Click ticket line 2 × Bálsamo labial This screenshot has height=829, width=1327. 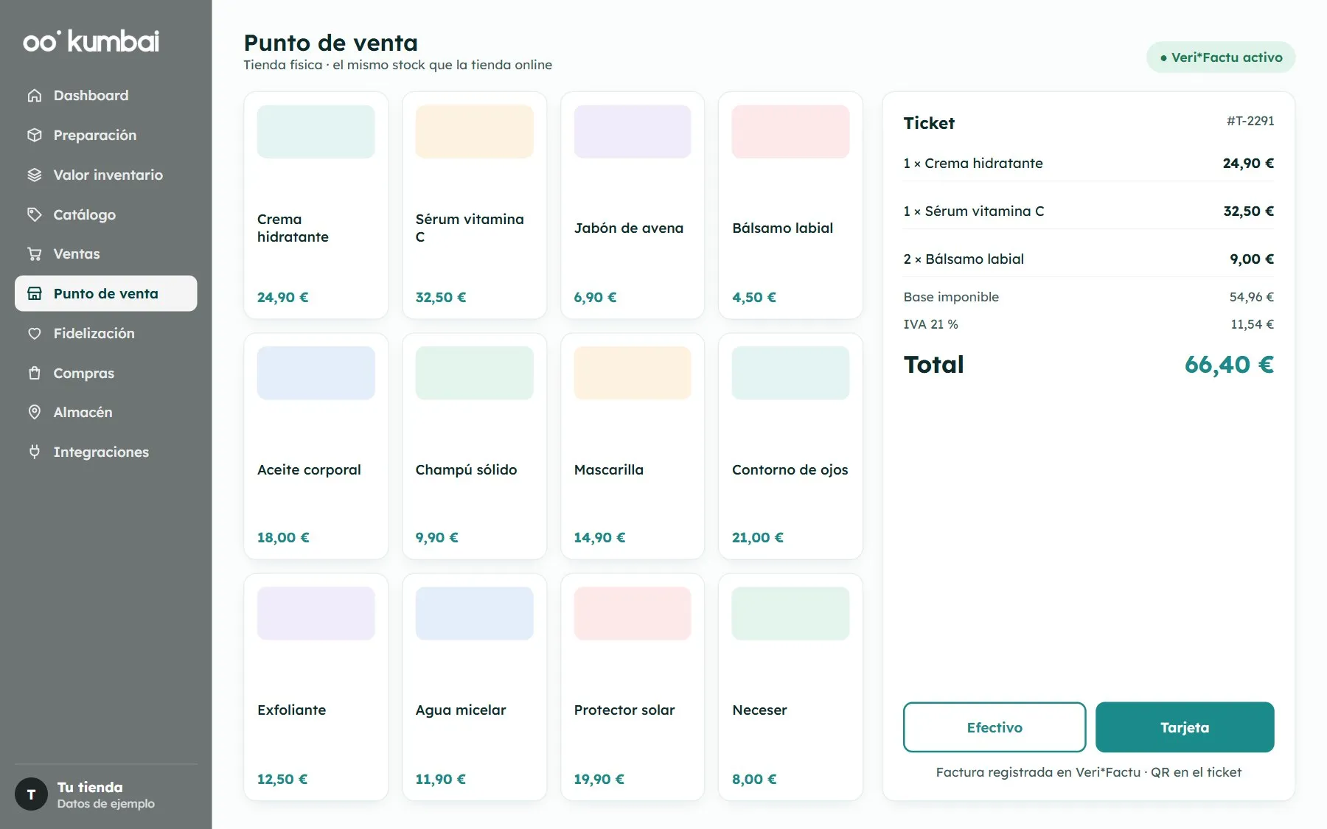click(1089, 259)
